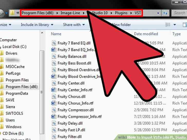Select the Fruity Chorus.dll file icon

click(54, 96)
